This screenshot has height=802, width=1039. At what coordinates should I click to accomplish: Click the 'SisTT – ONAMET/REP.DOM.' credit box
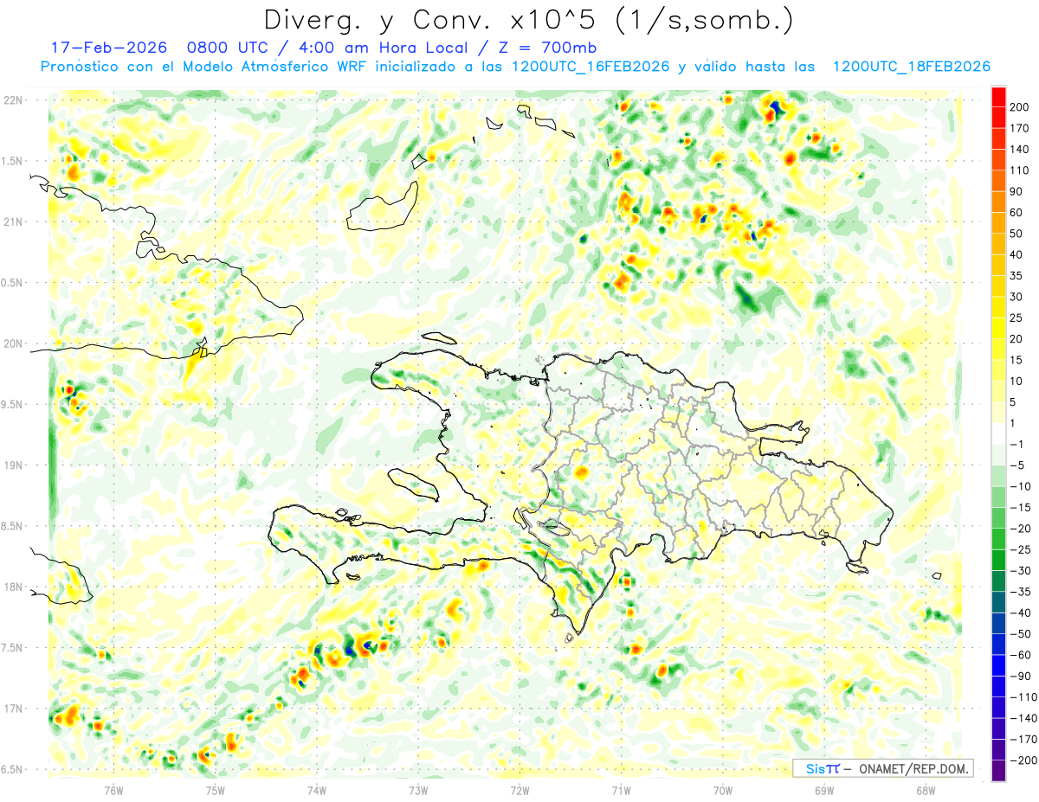[x=882, y=768]
